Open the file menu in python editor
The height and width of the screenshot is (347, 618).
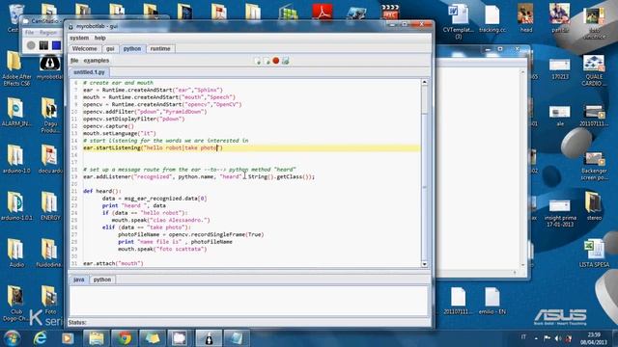pyautogui.click(x=74, y=61)
